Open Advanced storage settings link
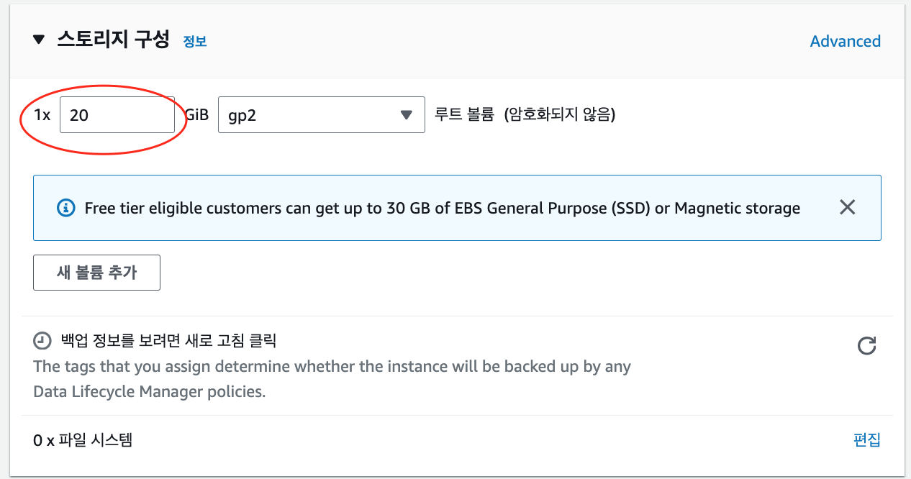 tap(845, 41)
